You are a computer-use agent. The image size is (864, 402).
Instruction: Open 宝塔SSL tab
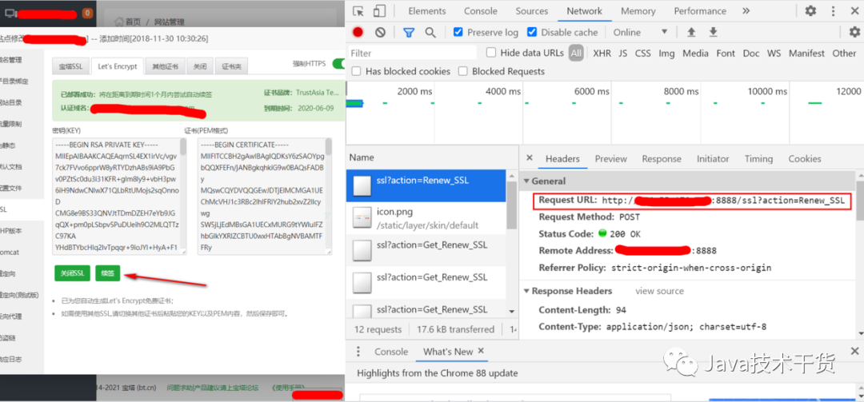pyautogui.click(x=70, y=66)
